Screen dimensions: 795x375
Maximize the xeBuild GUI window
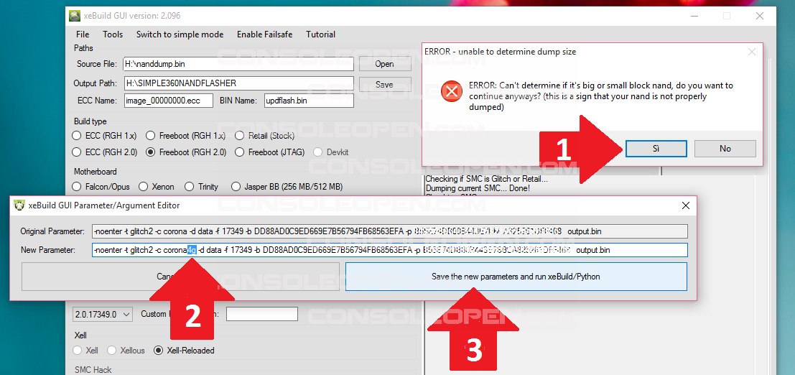click(727, 16)
